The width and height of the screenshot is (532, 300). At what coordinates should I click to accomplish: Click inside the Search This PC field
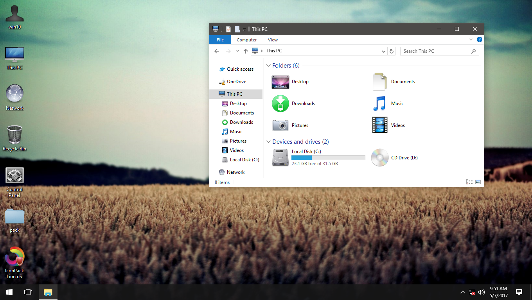tap(434, 51)
